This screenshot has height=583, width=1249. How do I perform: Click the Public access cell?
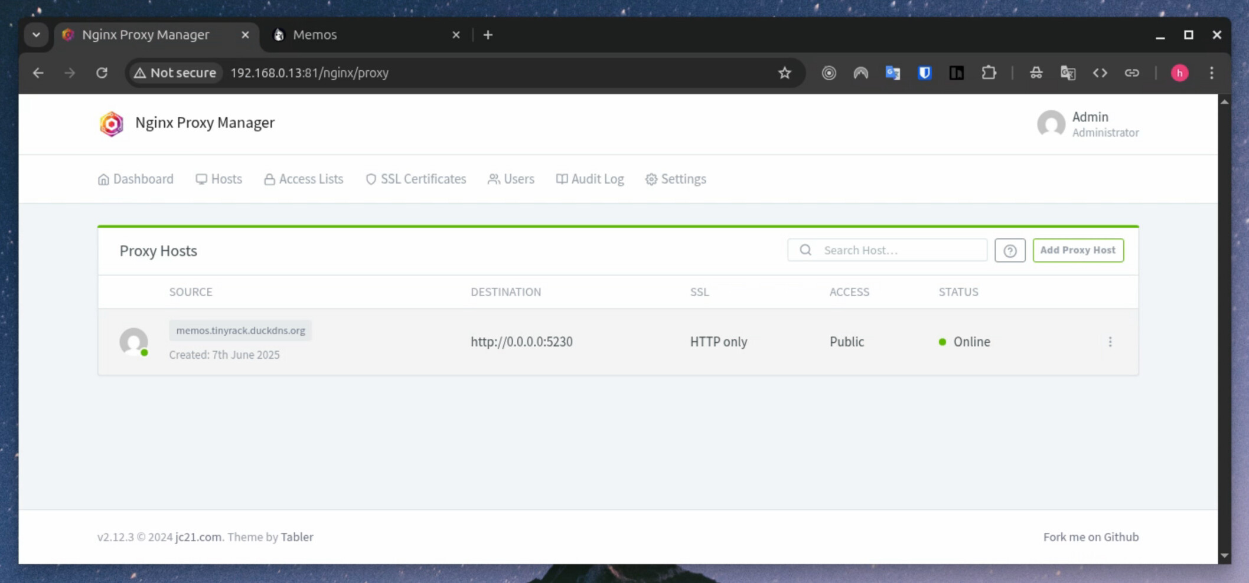pyautogui.click(x=847, y=342)
